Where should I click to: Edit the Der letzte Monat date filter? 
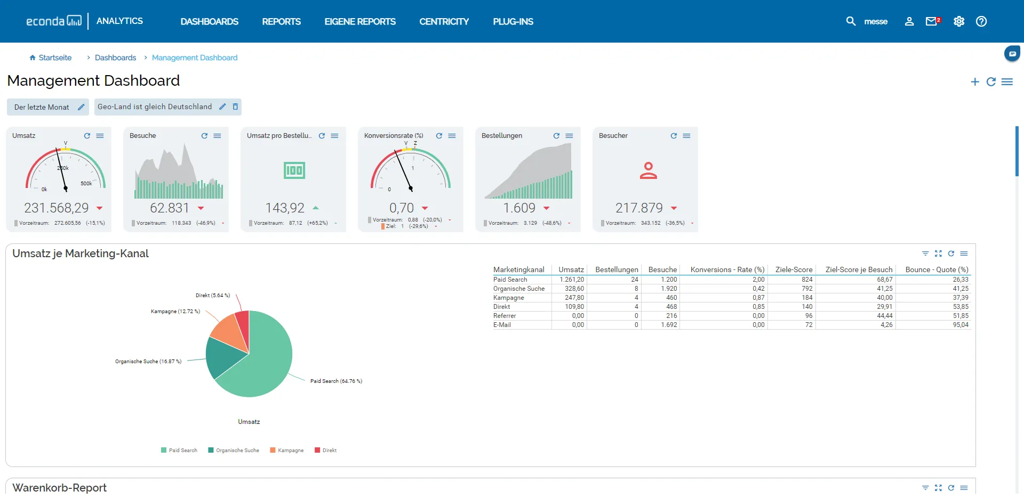(81, 107)
